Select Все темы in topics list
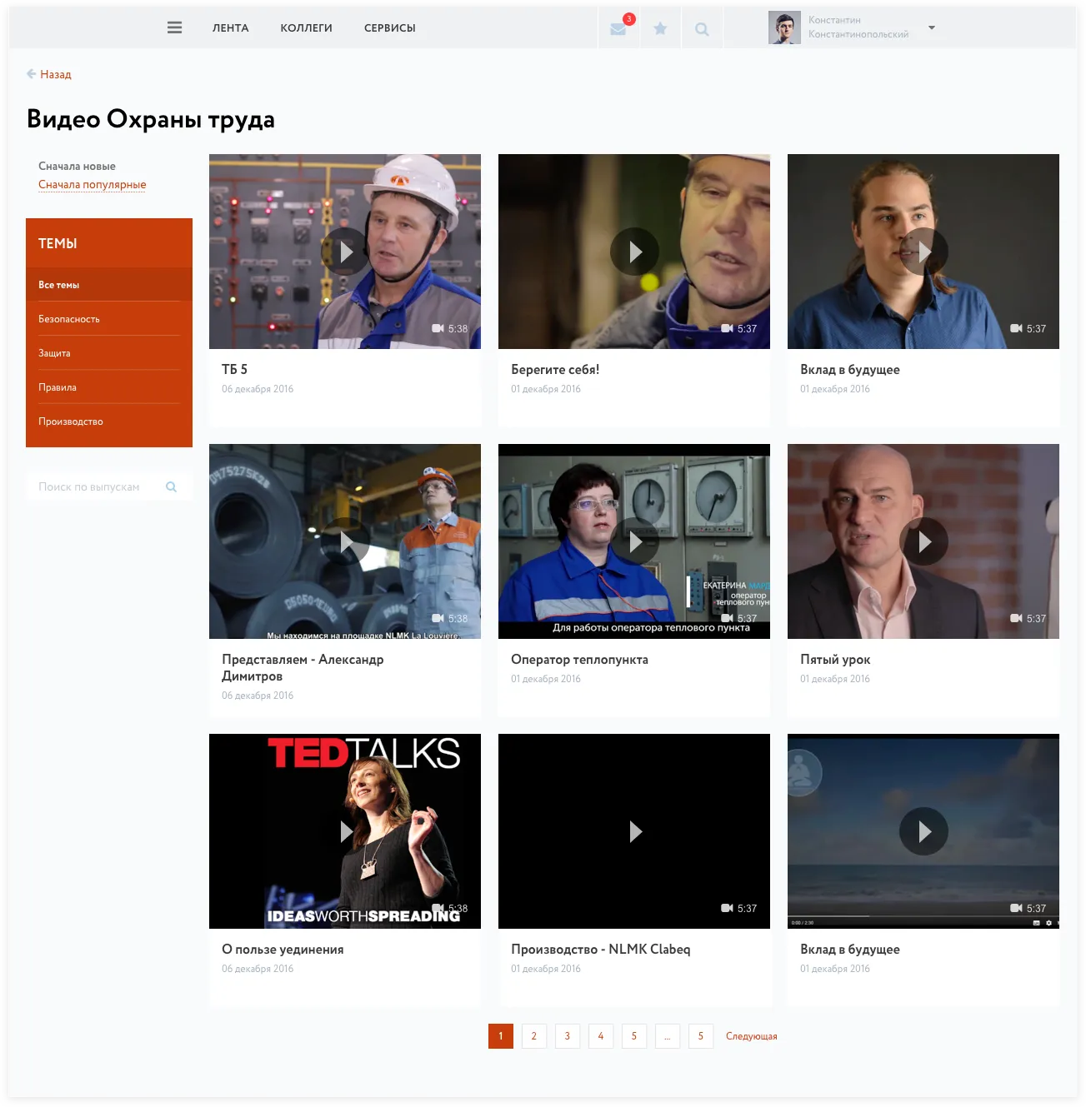1086x1107 pixels. (109, 285)
